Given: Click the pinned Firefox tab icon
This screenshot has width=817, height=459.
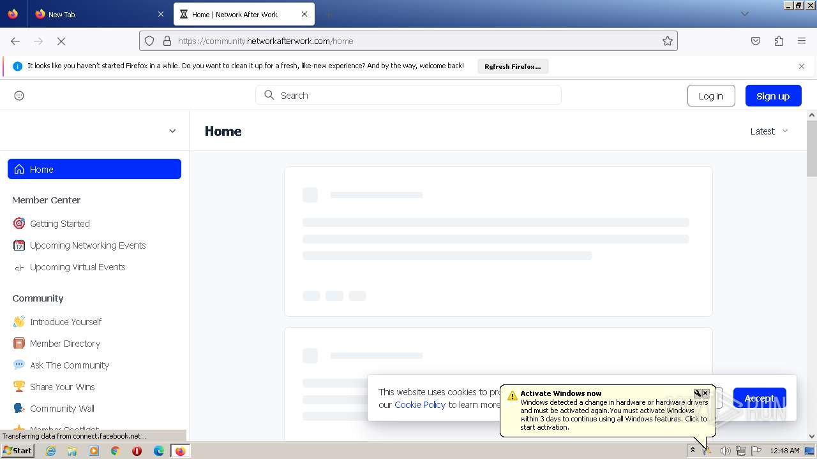Looking at the screenshot, I should click(13, 14).
